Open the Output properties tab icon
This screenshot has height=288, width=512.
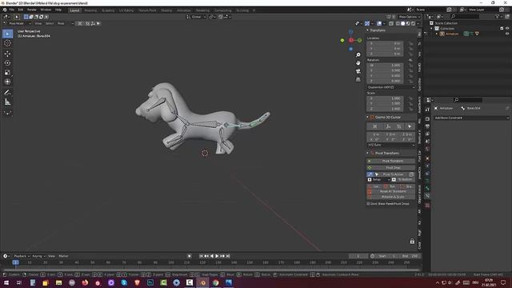(427, 126)
